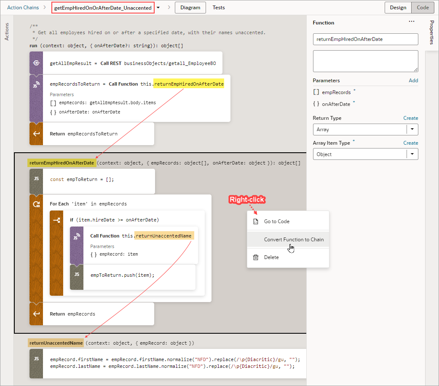Click the array brackets icon beside empRecords parameter
Viewport: 439px width, 386px height.
(x=316, y=92)
